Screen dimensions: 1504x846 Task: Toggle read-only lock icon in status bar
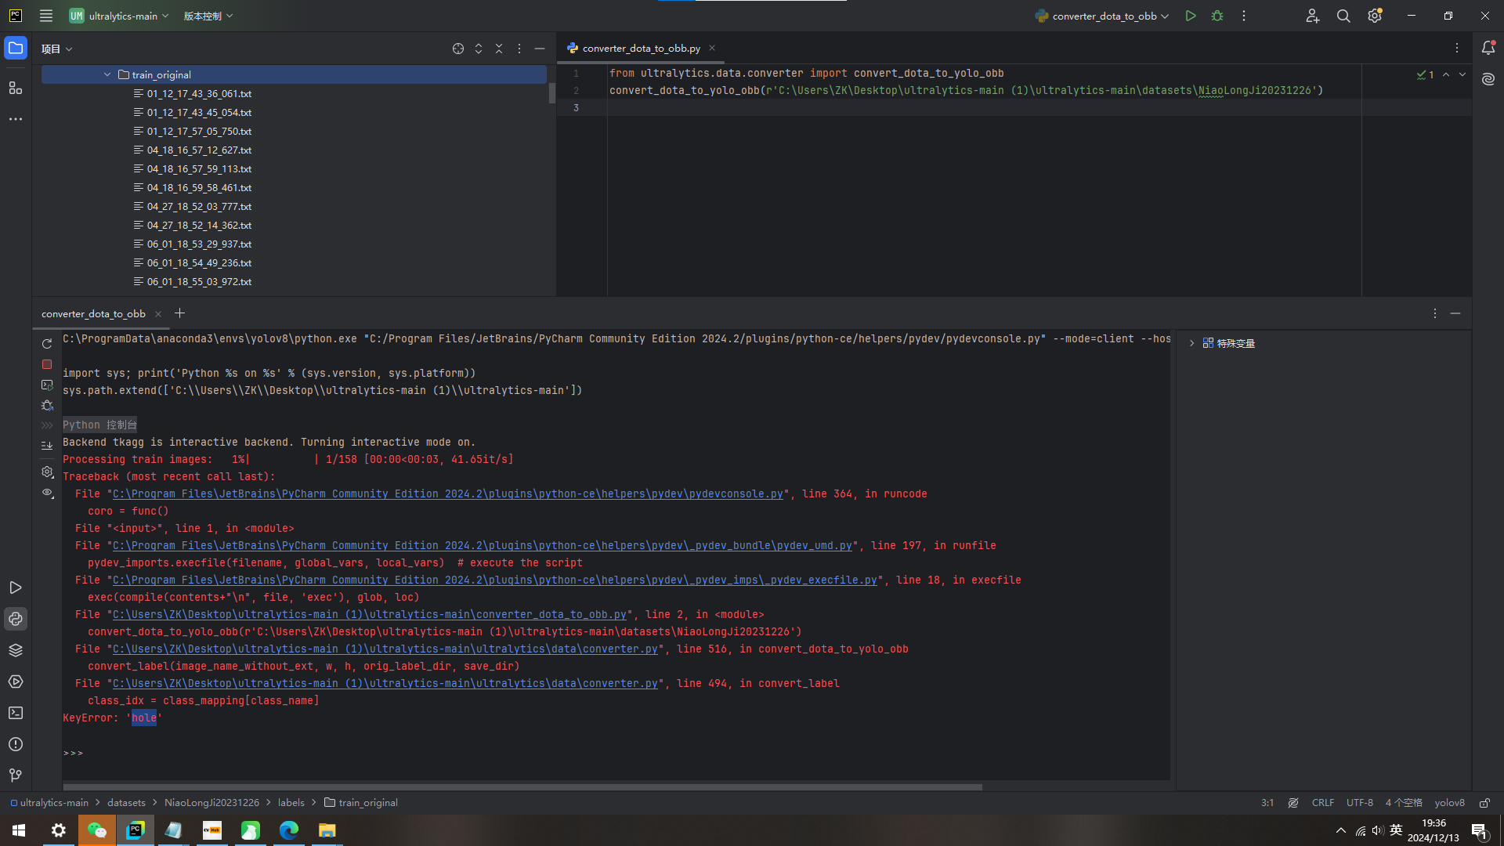tap(1484, 803)
